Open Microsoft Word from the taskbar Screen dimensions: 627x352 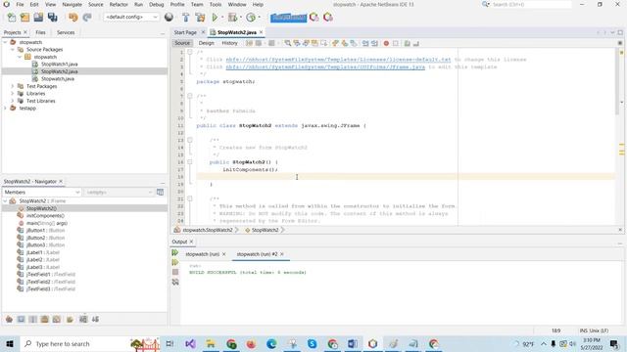(x=353, y=343)
